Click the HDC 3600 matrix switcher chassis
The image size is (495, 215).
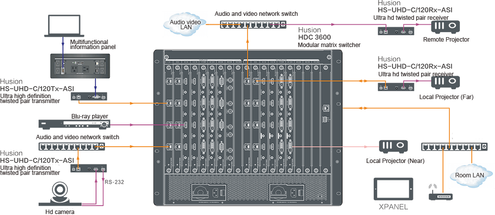coord(247,128)
